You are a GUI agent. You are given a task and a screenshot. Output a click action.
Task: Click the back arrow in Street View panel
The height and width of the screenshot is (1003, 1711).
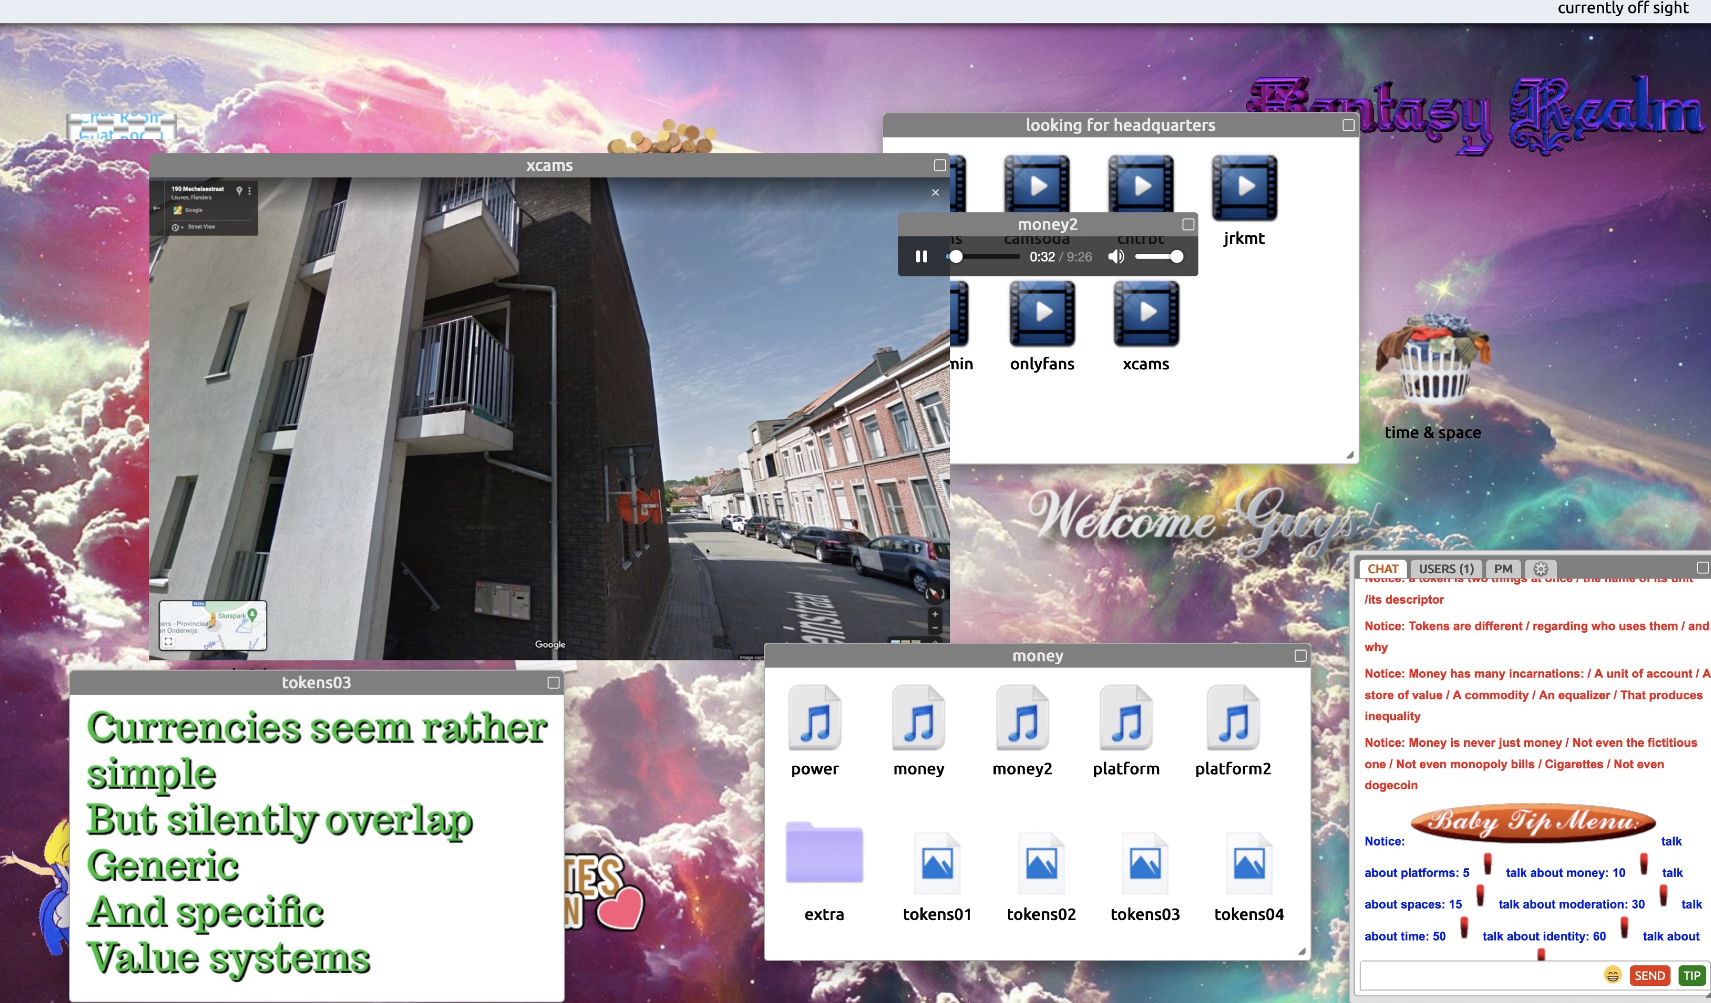coord(156,208)
